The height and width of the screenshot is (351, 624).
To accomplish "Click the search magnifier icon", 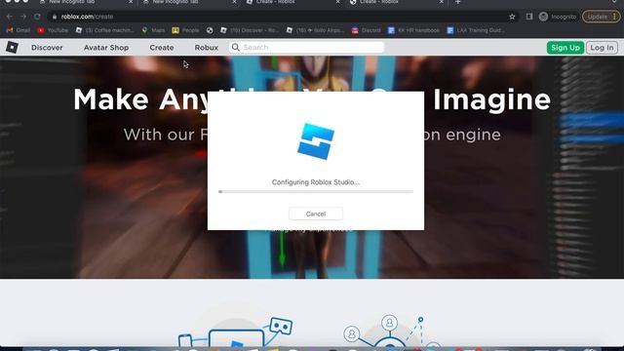I will pos(236,48).
